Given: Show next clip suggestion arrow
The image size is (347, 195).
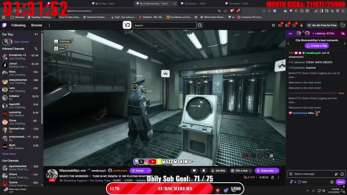Looking at the screenshot, I should [x=345, y=43].
